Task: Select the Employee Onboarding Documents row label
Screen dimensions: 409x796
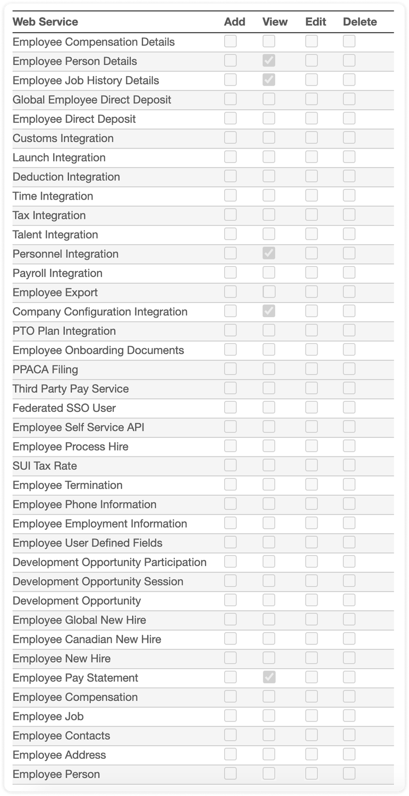Action: coord(98,350)
